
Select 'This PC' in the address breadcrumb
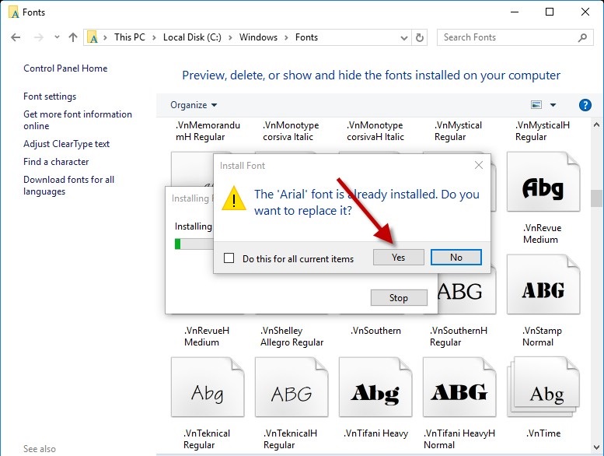point(129,37)
